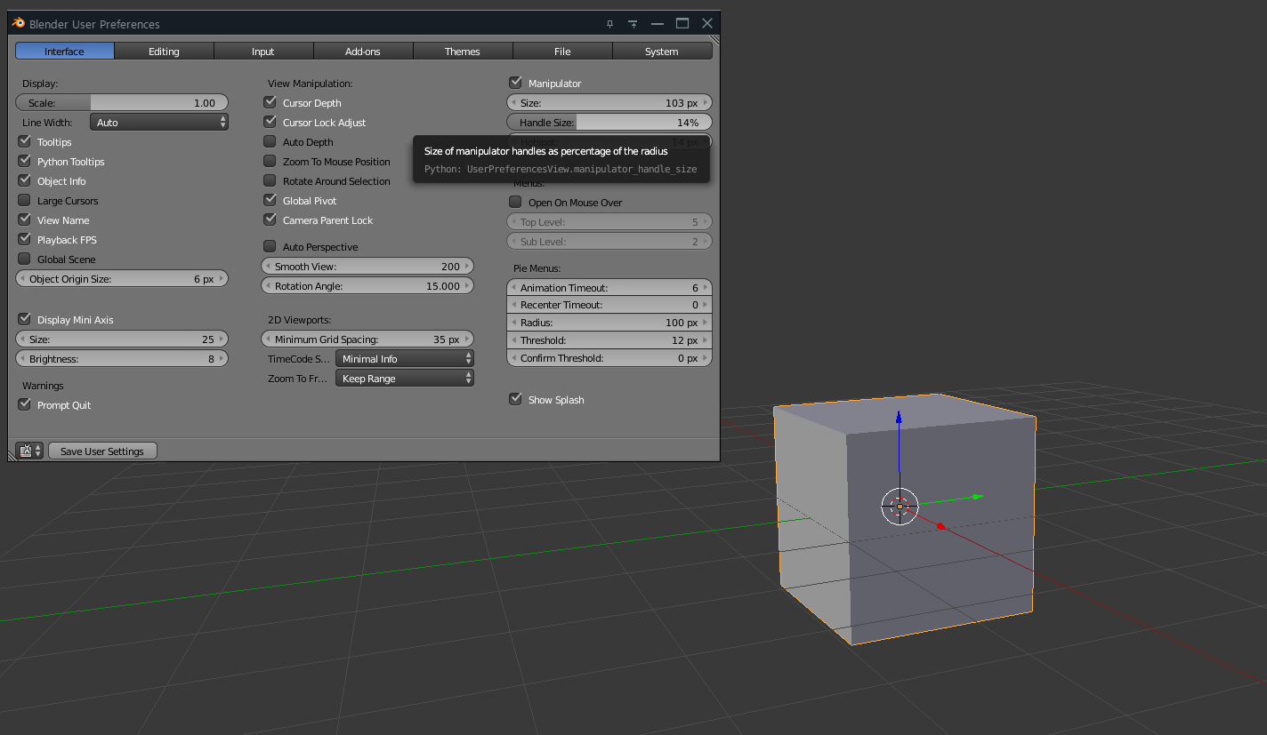Open the Input tab
This screenshot has height=735, width=1267.
[x=263, y=52]
